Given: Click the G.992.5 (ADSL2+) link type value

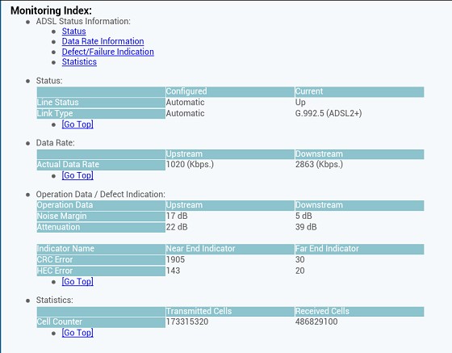Looking at the screenshot, I should click(x=329, y=113).
